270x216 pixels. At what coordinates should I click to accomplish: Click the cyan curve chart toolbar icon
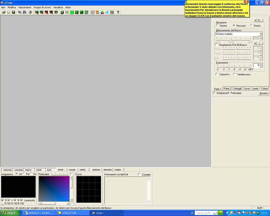coord(107,12)
